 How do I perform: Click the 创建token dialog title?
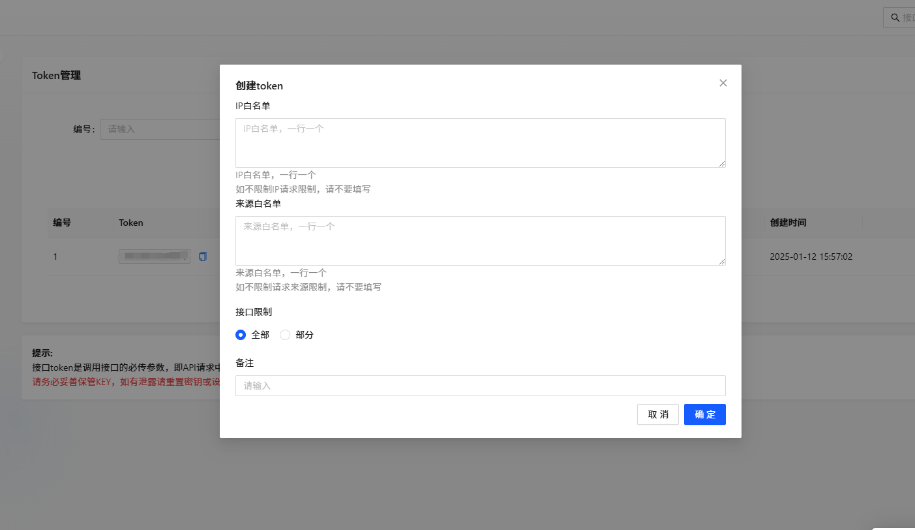pyautogui.click(x=259, y=86)
